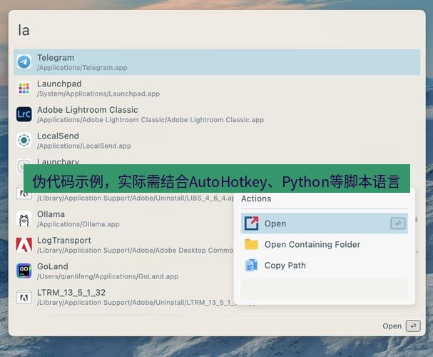Click the GoLand app icon

tap(24, 271)
